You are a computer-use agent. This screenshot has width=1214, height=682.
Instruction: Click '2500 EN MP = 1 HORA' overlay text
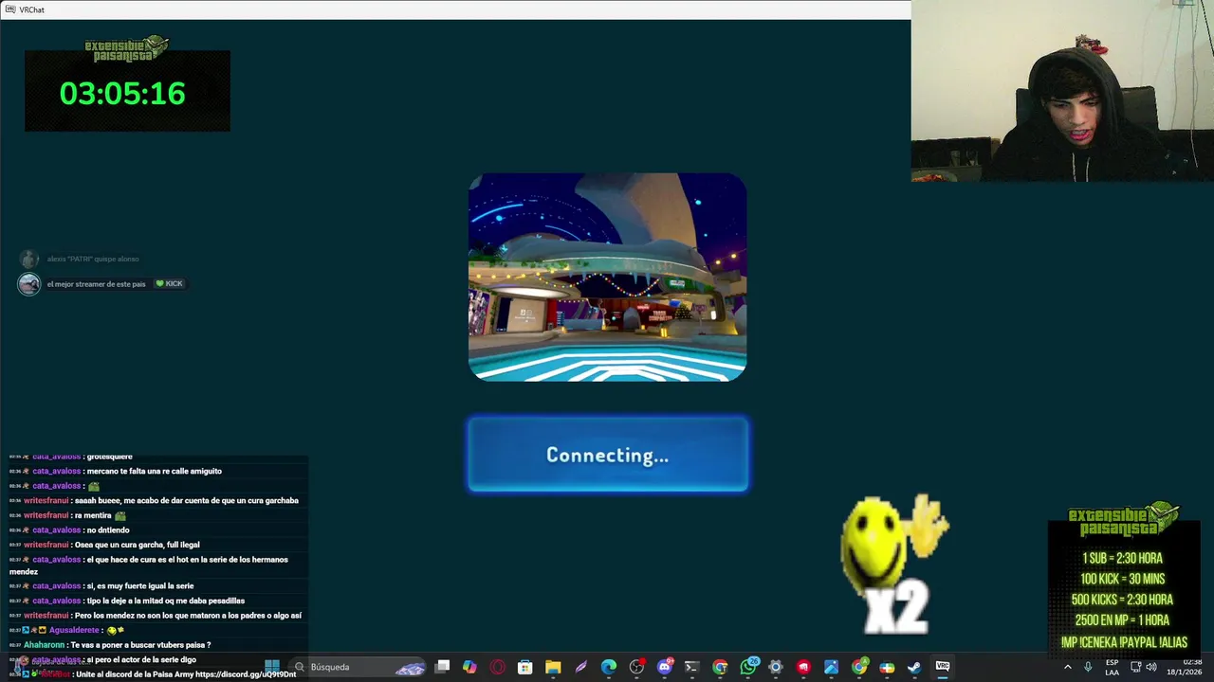point(1123,620)
